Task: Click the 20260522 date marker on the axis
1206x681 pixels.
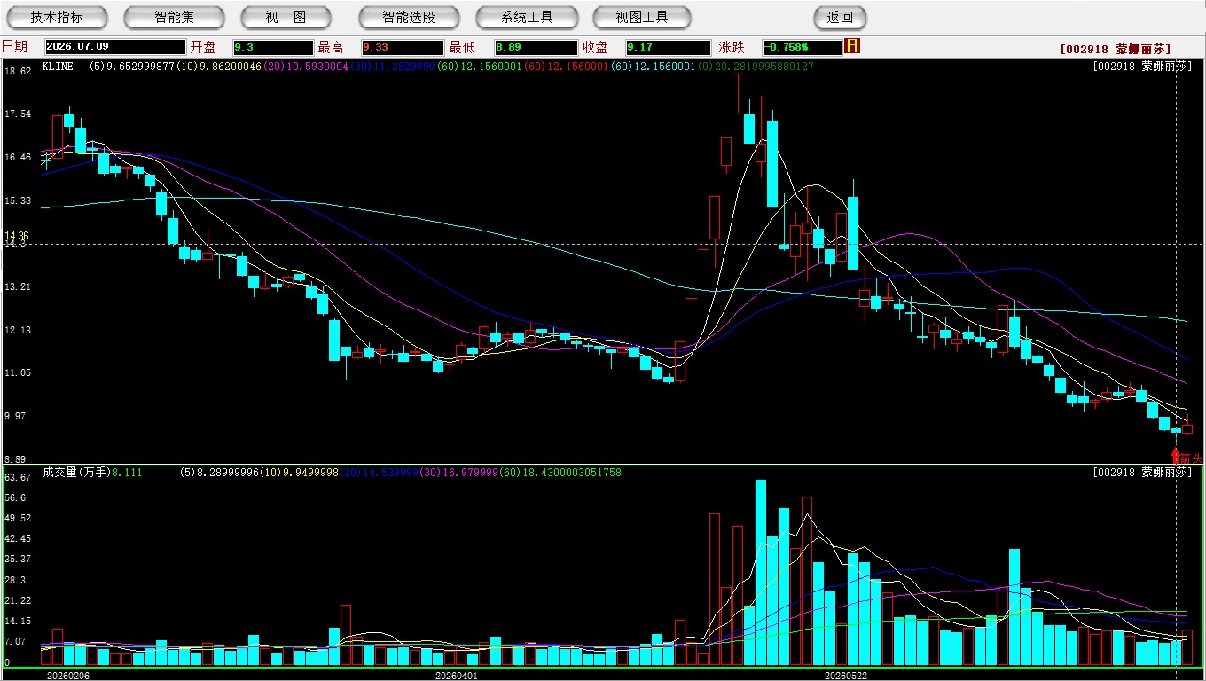Action: pos(845,676)
